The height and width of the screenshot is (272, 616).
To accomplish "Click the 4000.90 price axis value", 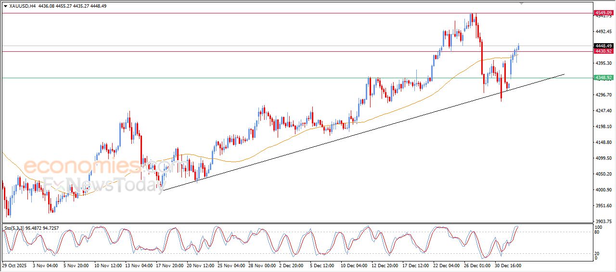I will [603, 190].
